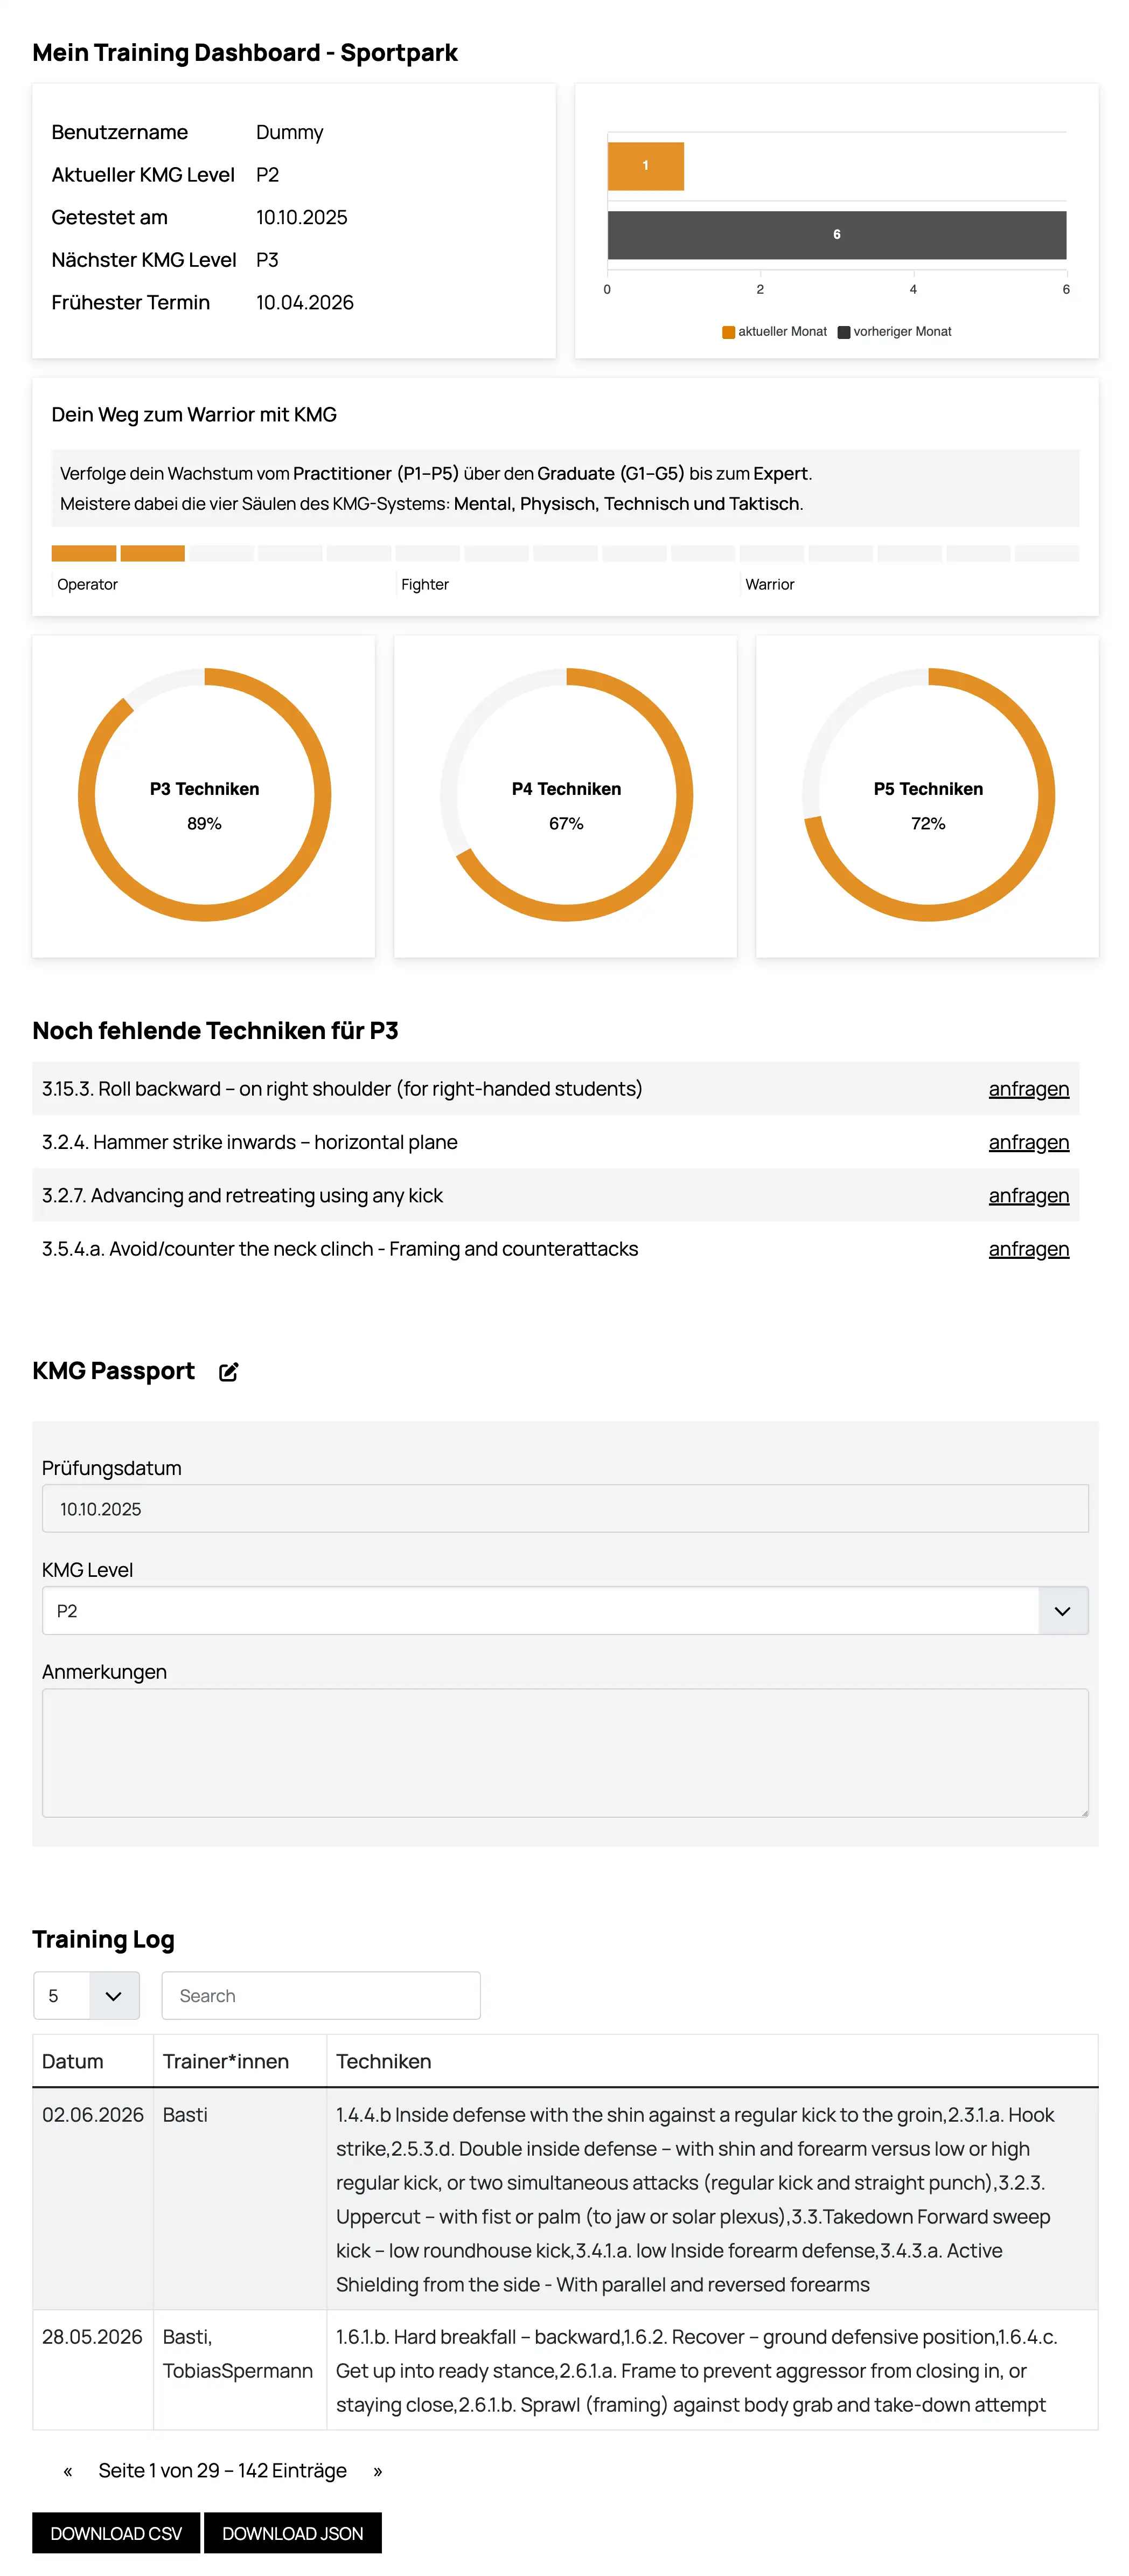Click the first filled Operator progress segment

(x=84, y=553)
